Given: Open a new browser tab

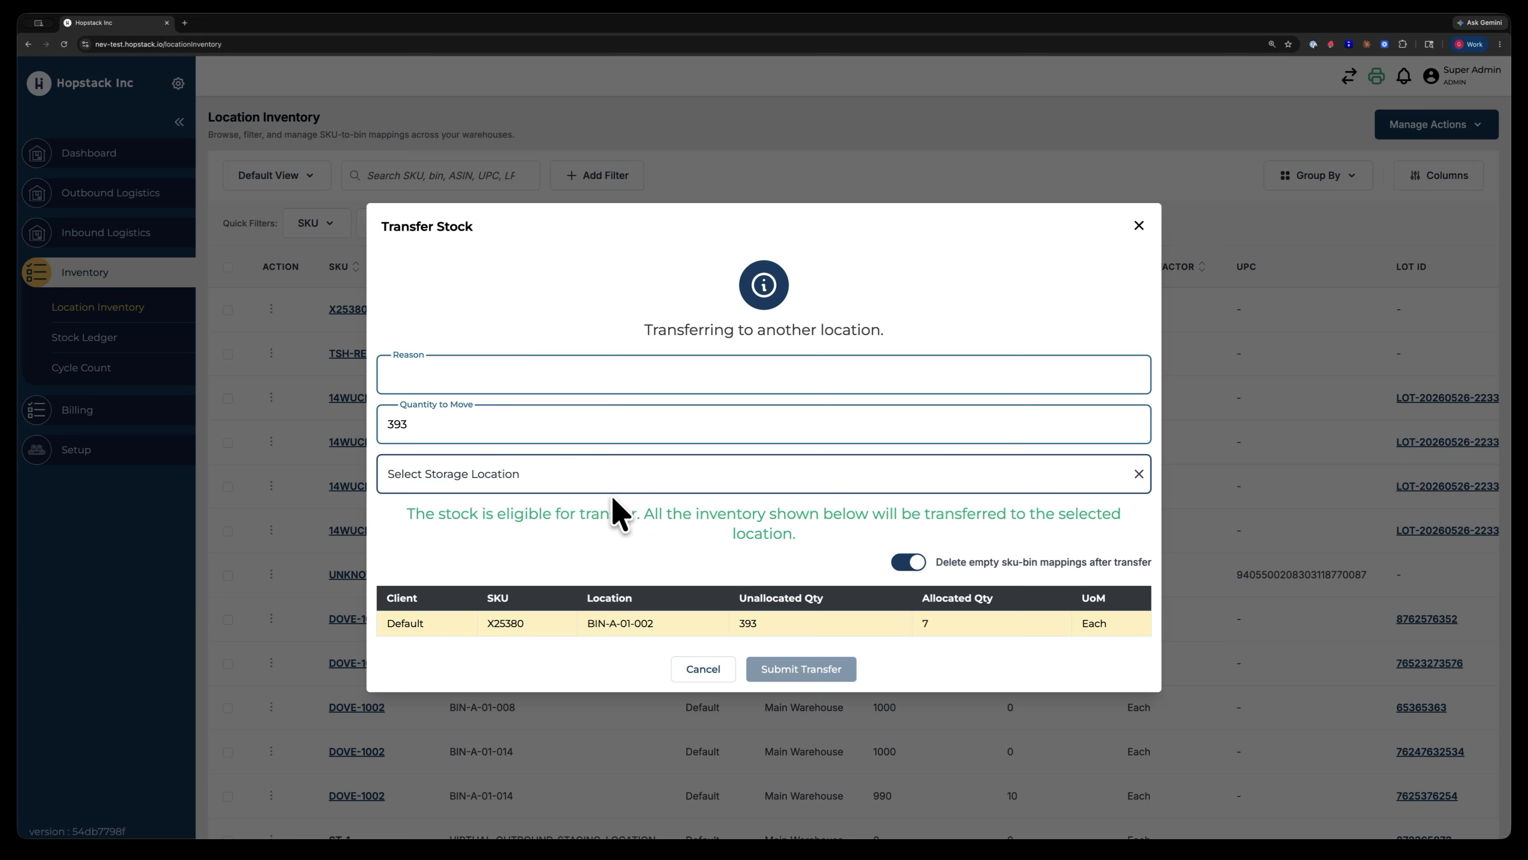Looking at the screenshot, I should 184,23.
